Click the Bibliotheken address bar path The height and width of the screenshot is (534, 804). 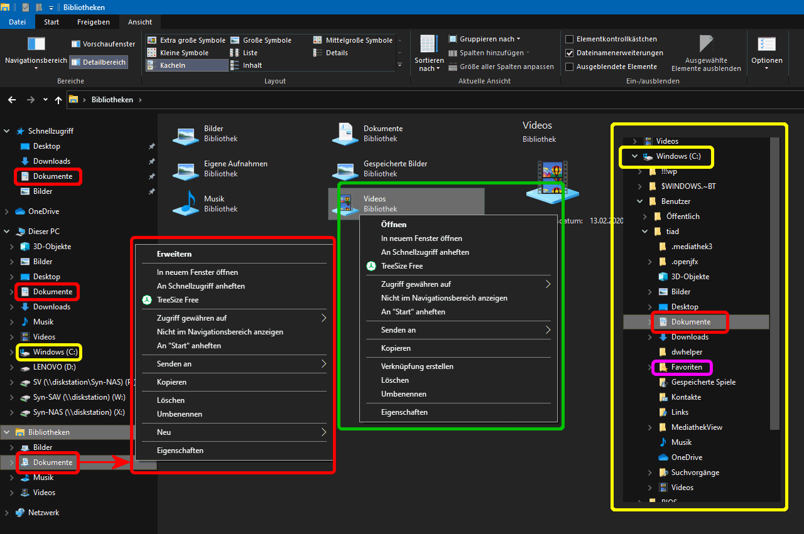(112, 100)
